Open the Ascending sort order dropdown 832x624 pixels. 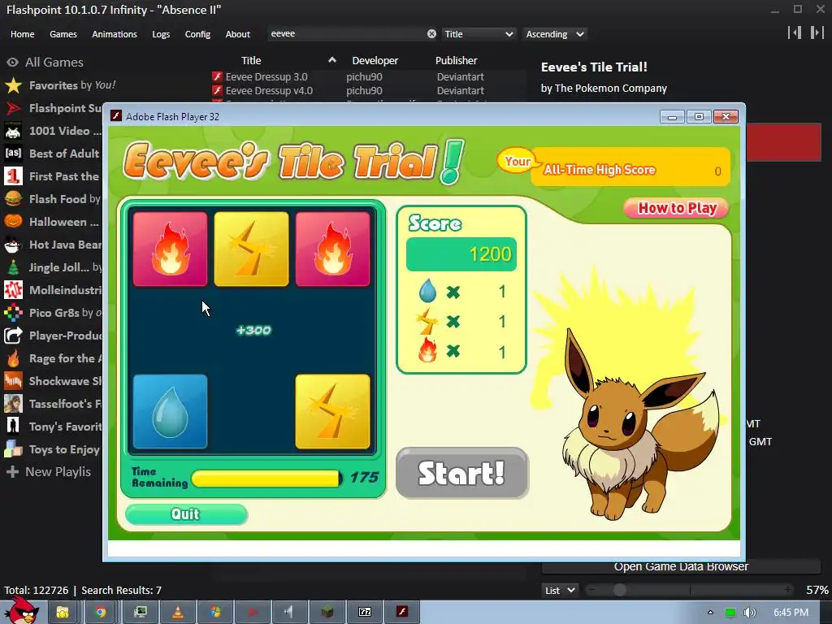click(555, 34)
